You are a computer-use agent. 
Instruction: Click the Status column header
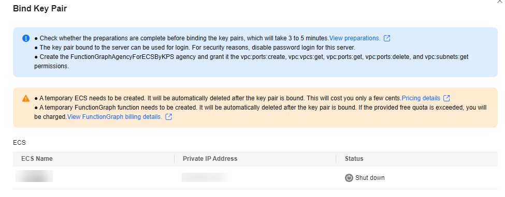click(354, 159)
